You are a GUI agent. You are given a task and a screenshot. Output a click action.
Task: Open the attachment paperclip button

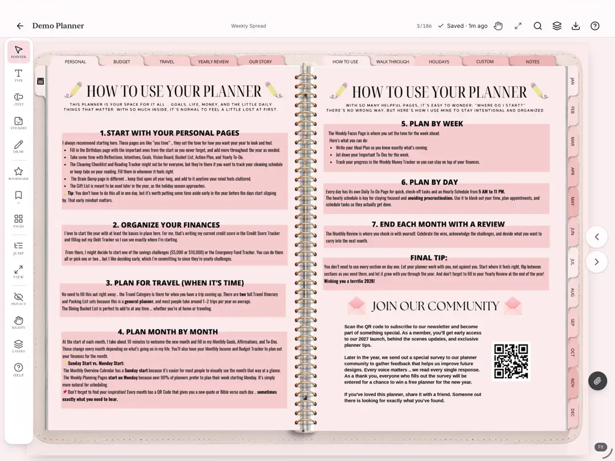click(x=597, y=381)
